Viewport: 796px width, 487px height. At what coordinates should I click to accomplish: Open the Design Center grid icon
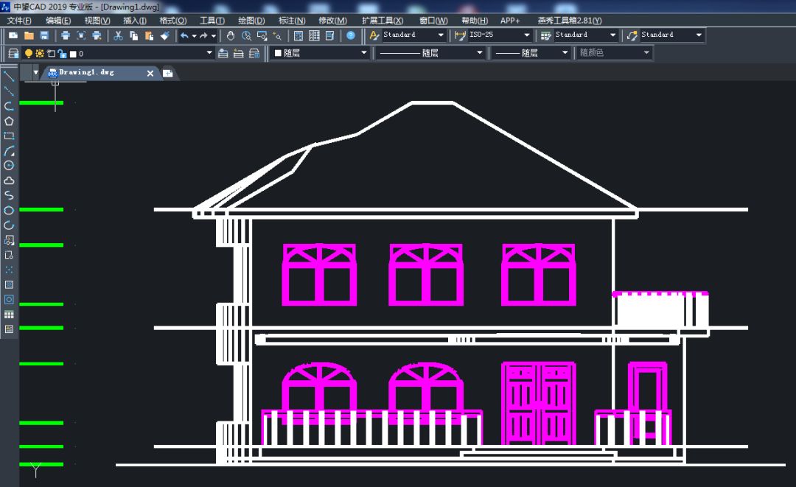(314, 35)
